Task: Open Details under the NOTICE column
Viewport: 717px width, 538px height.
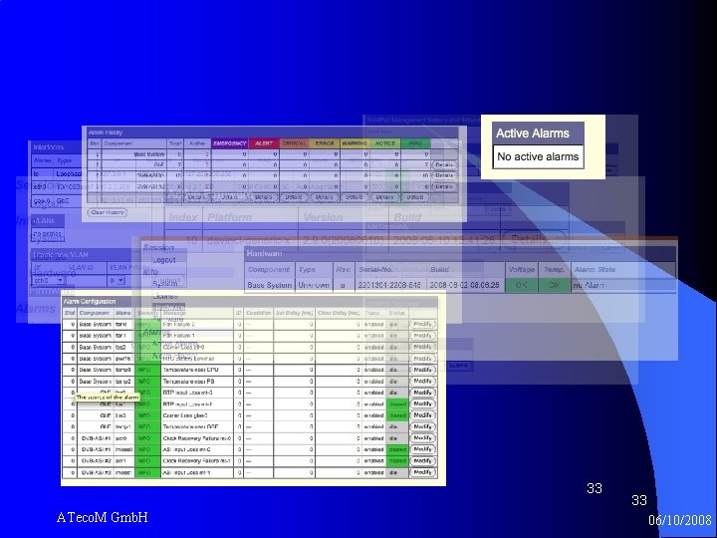Action: 385,197
